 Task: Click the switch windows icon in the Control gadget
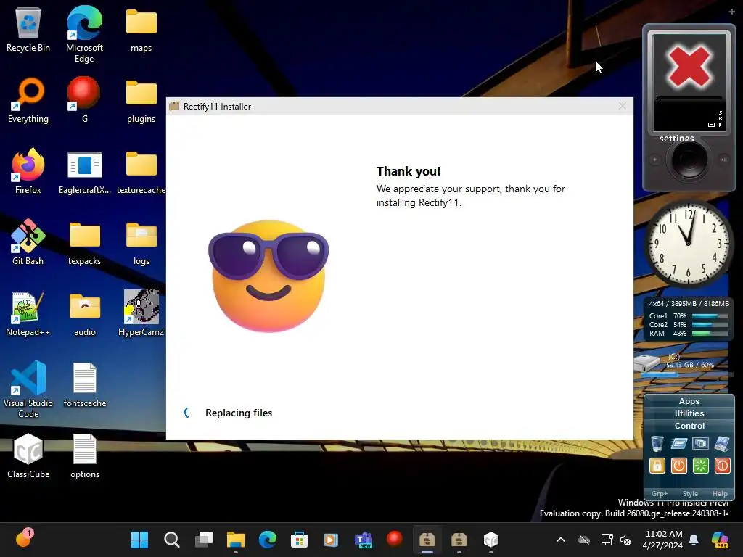click(x=700, y=444)
